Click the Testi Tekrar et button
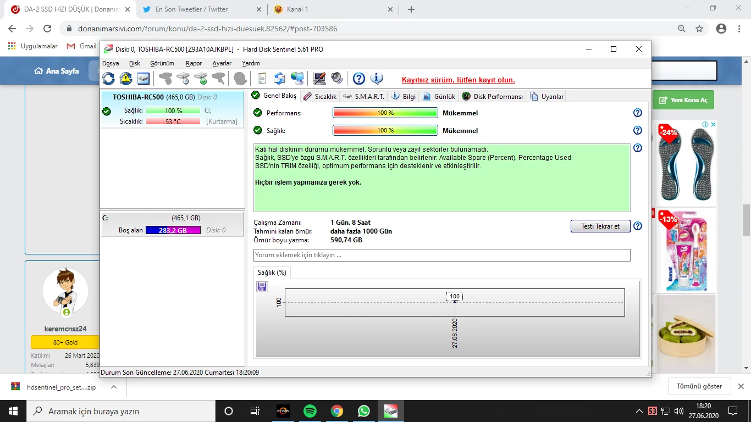Viewport: 751px width, 422px height. pyautogui.click(x=600, y=226)
